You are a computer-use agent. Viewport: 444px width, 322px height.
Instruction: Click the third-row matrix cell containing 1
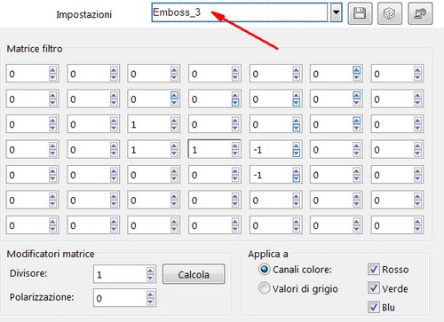149,124
